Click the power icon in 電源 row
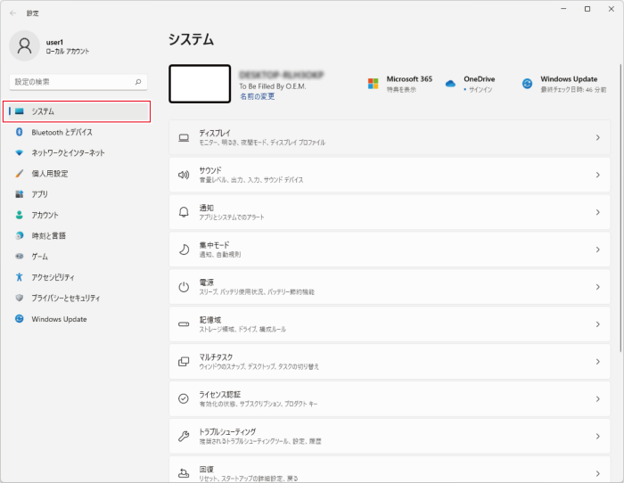This screenshot has height=483, width=624. click(x=184, y=287)
